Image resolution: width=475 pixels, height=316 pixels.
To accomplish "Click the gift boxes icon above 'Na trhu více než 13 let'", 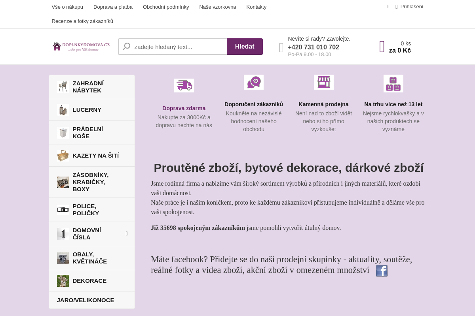I will tap(393, 83).
